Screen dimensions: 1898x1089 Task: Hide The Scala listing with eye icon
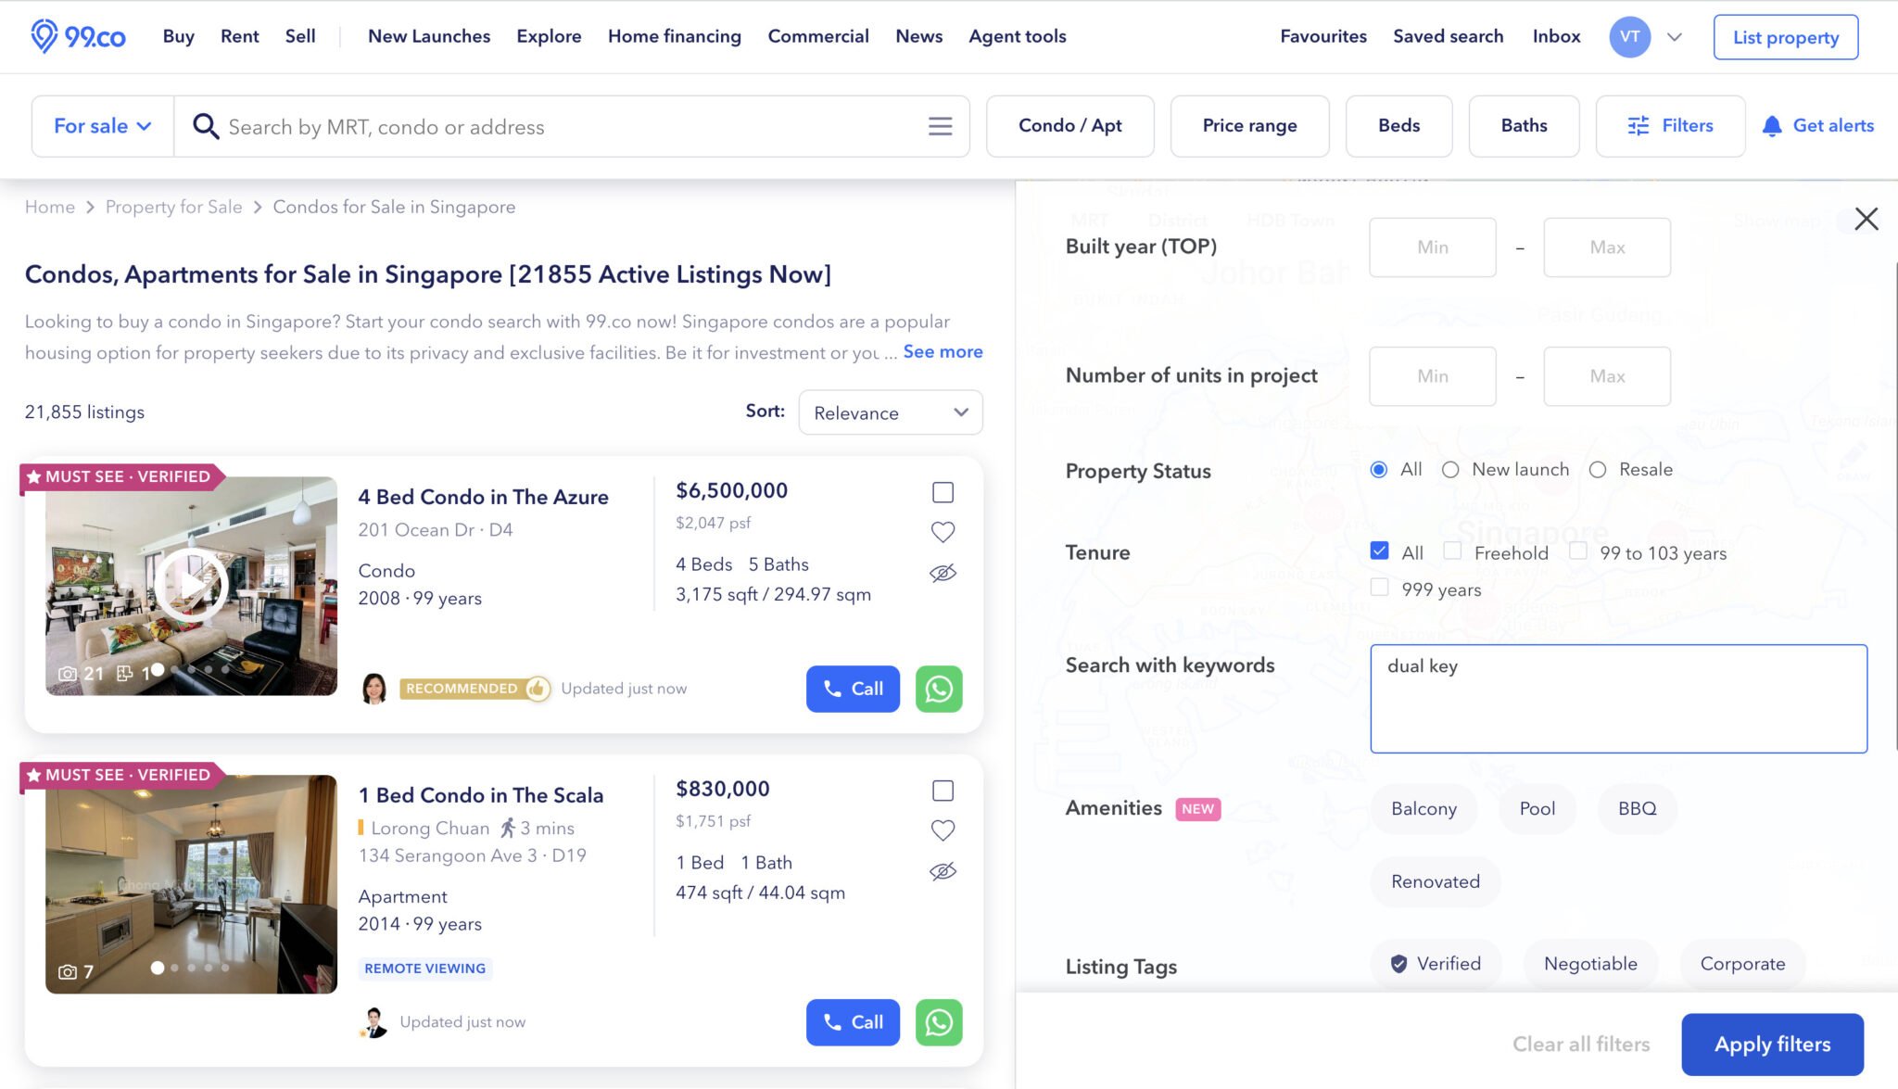click(943, 871)
